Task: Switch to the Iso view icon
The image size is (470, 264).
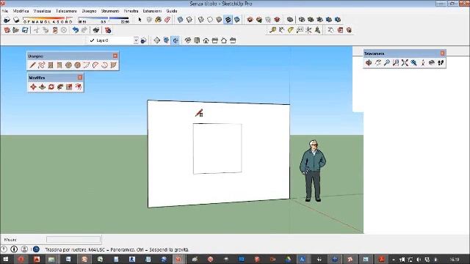Action: pyautogui.click(x=188, y=40)
